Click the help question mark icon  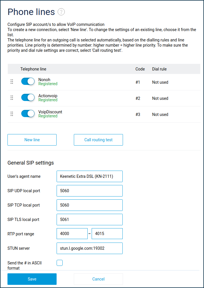click(61, 12)
